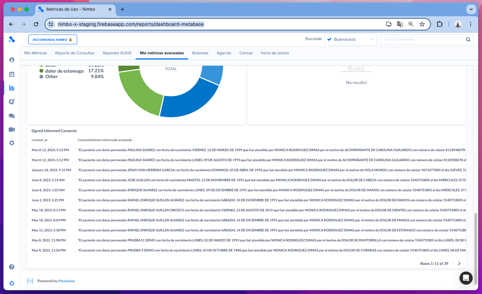Click the browser back arrow

[11, 24]
